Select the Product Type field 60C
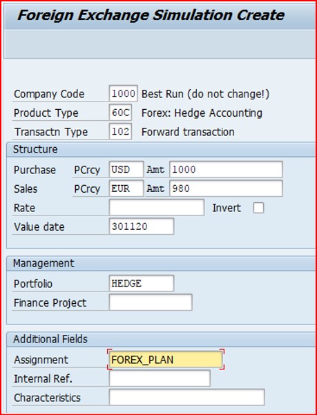This screenshot has width=317, height=415. tap(120, 113)
